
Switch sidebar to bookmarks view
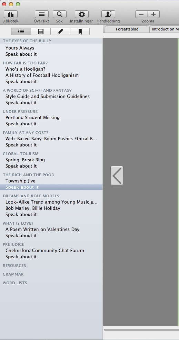pyautogui.click(x=80, y=32)
